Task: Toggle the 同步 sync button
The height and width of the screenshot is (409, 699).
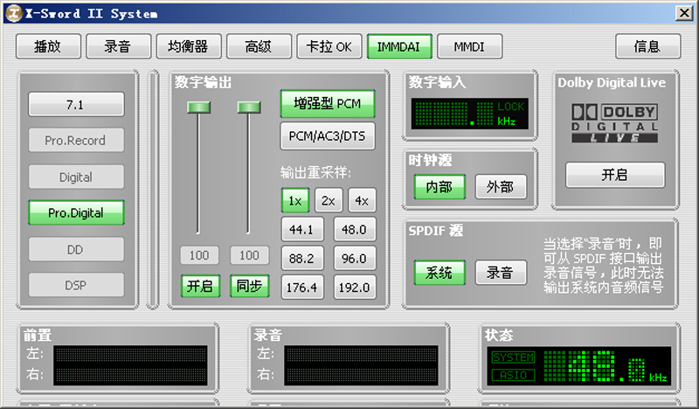Action: [x=249, y=286]
